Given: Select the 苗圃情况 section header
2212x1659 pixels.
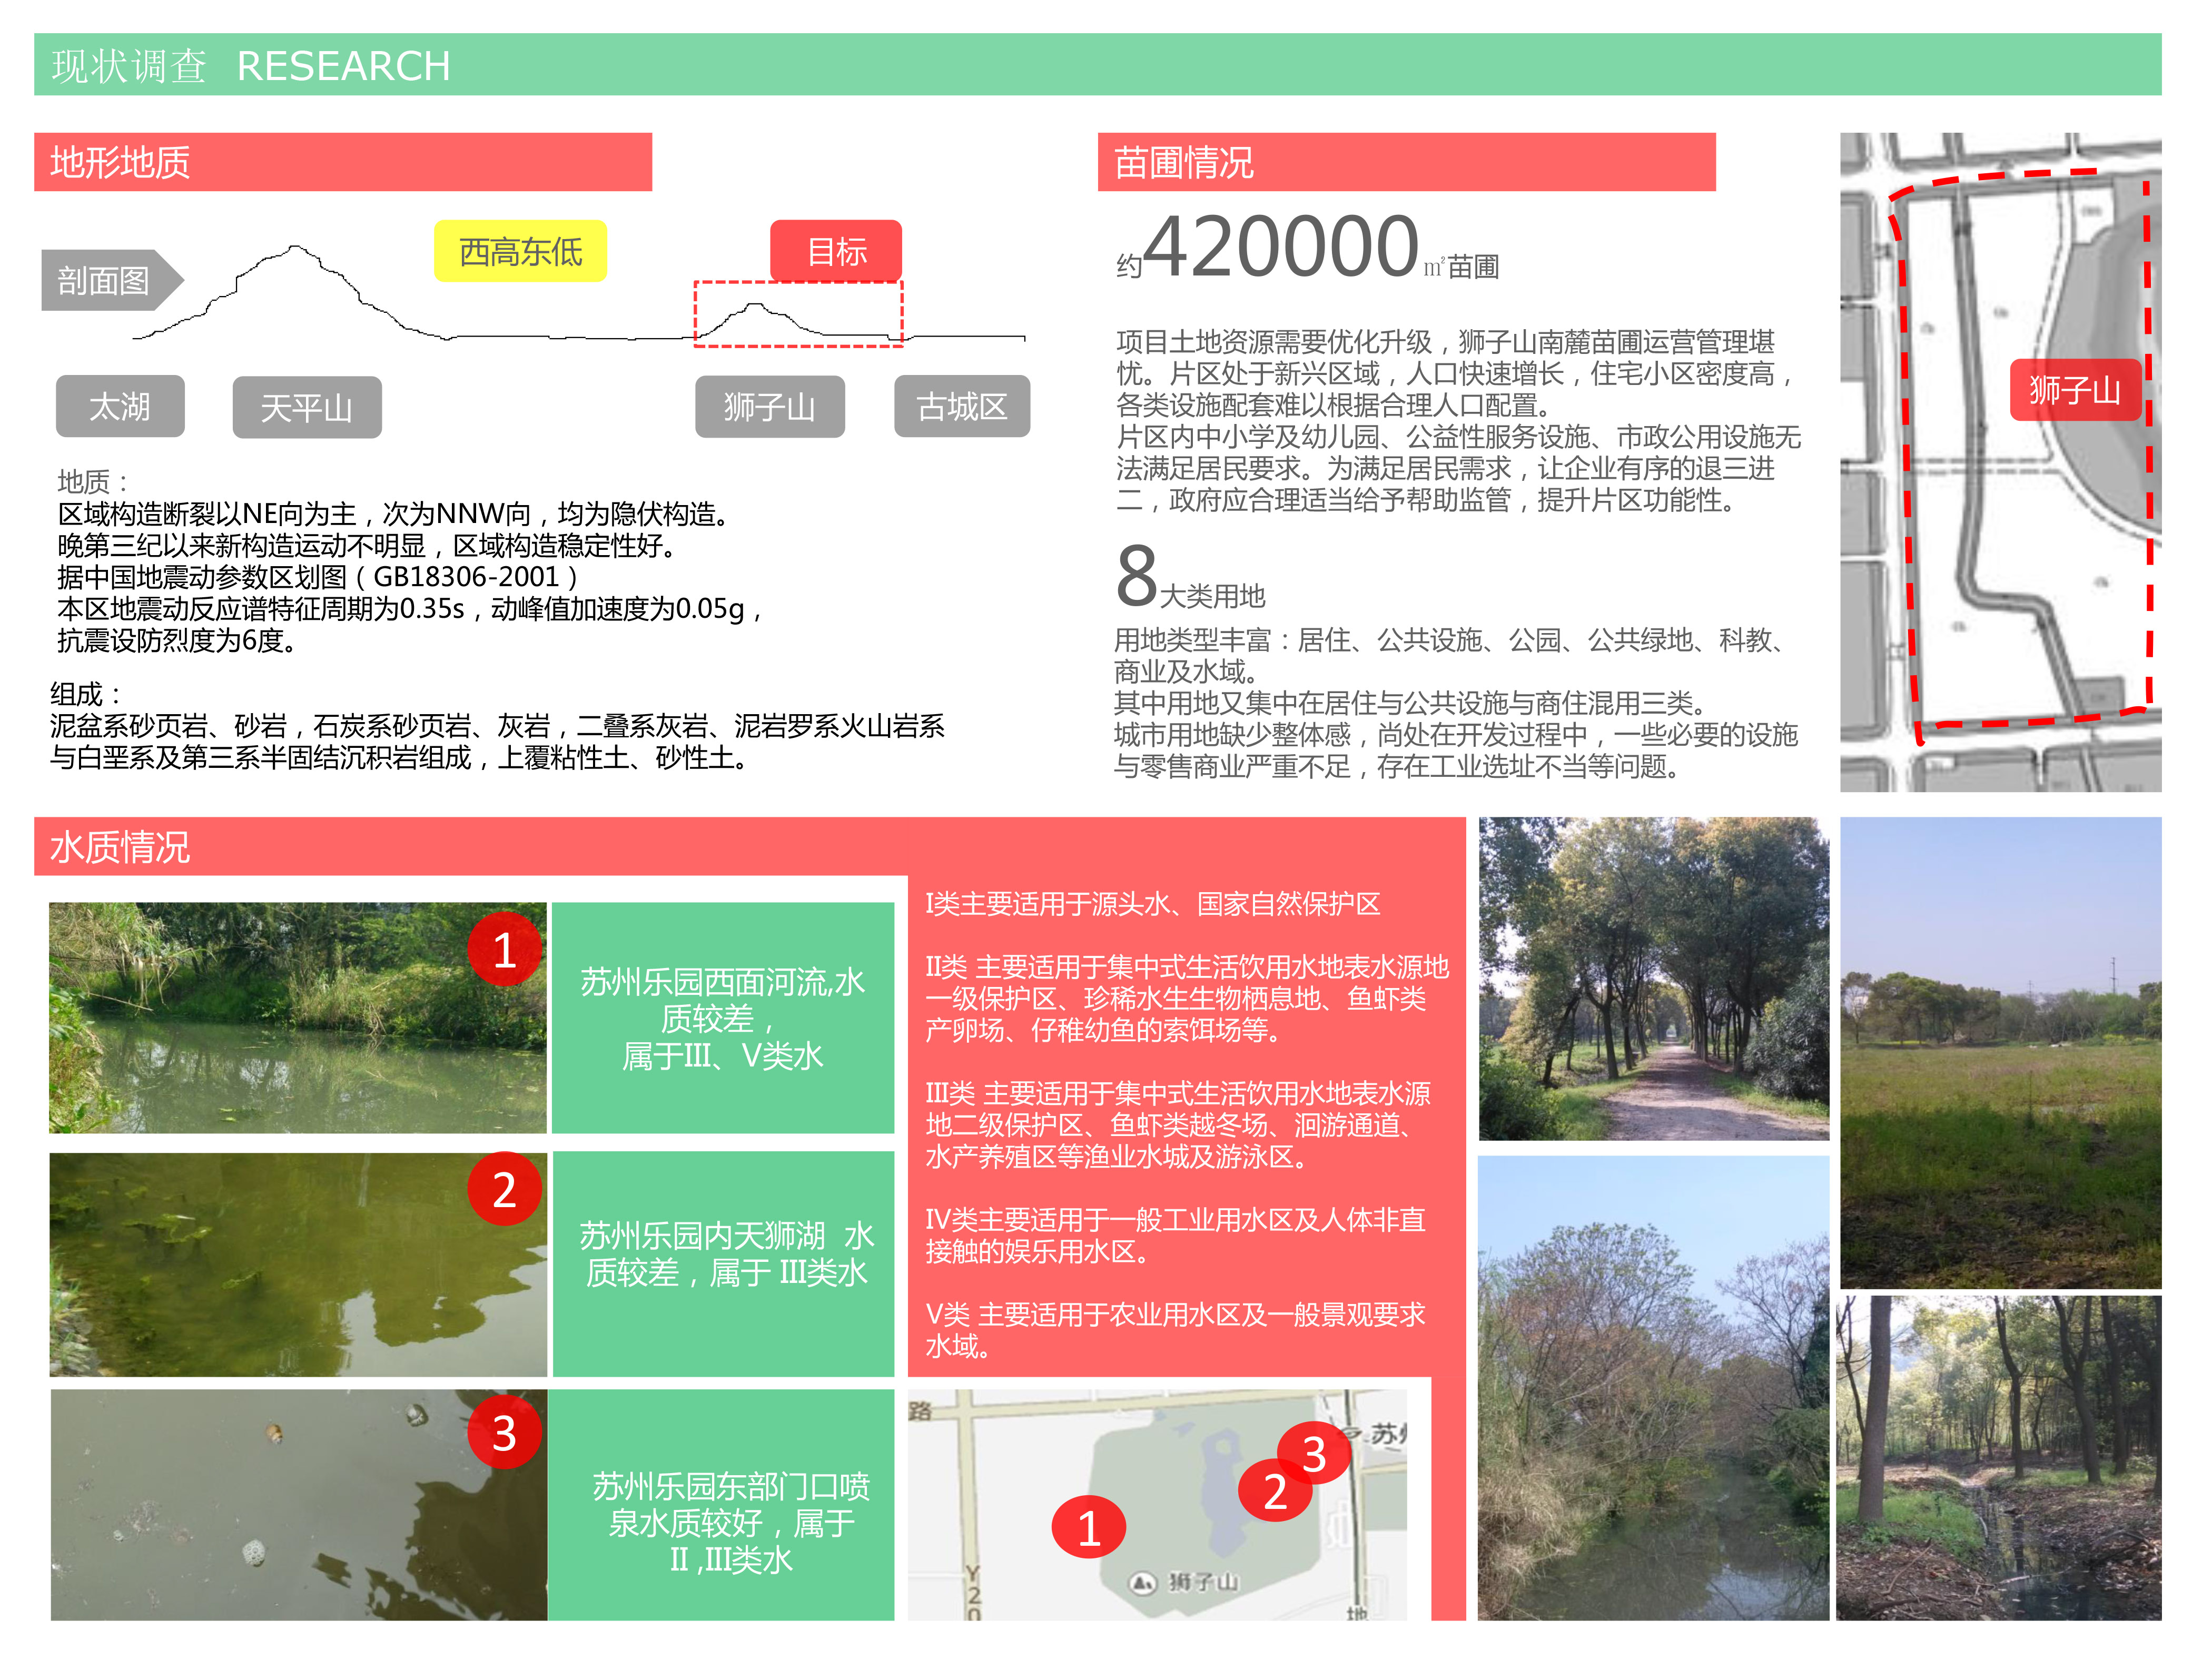Looking at the screenshot, I should pyautogui.click(x=1407, y=162).
